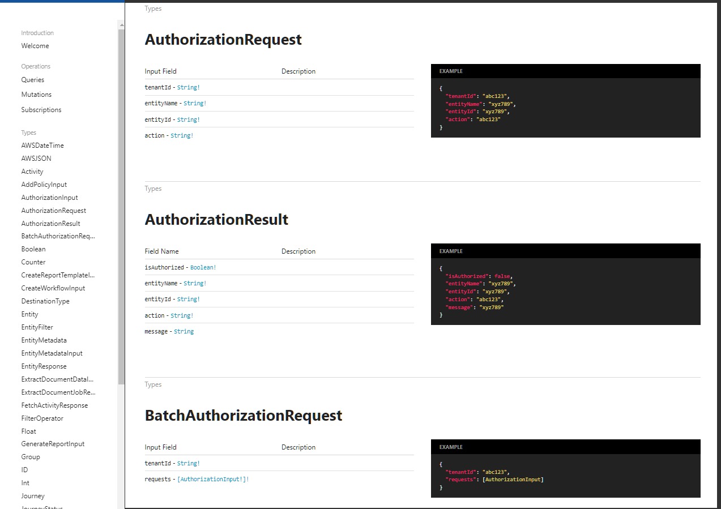Click the String type of message field

coord(184,331)
